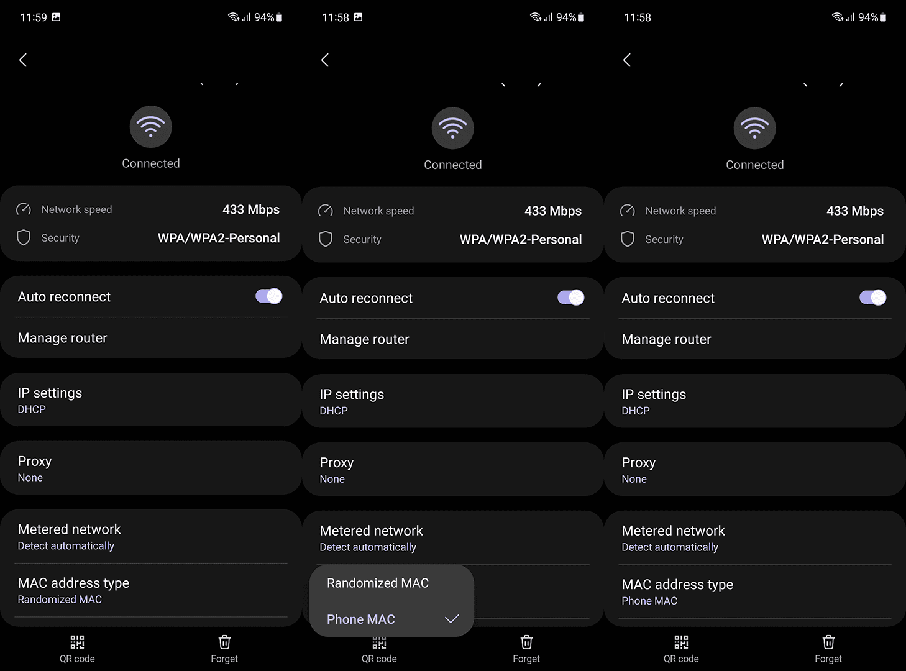Open Proxy None dropdown in right screen
This screenshot has height=671, width=906.
(x=755, y=470)
